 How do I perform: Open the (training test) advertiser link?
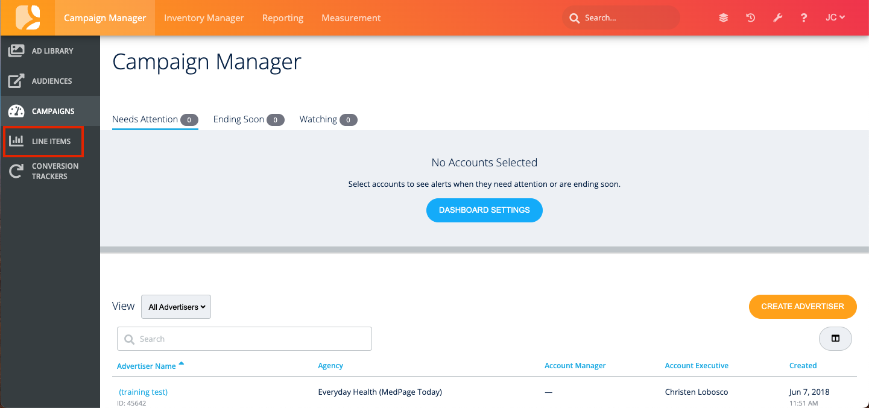click(x=144, y=392)
